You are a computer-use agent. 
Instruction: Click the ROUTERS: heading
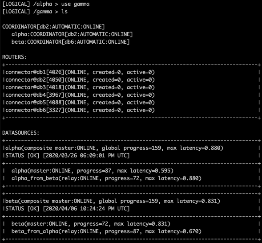point(15,57)
